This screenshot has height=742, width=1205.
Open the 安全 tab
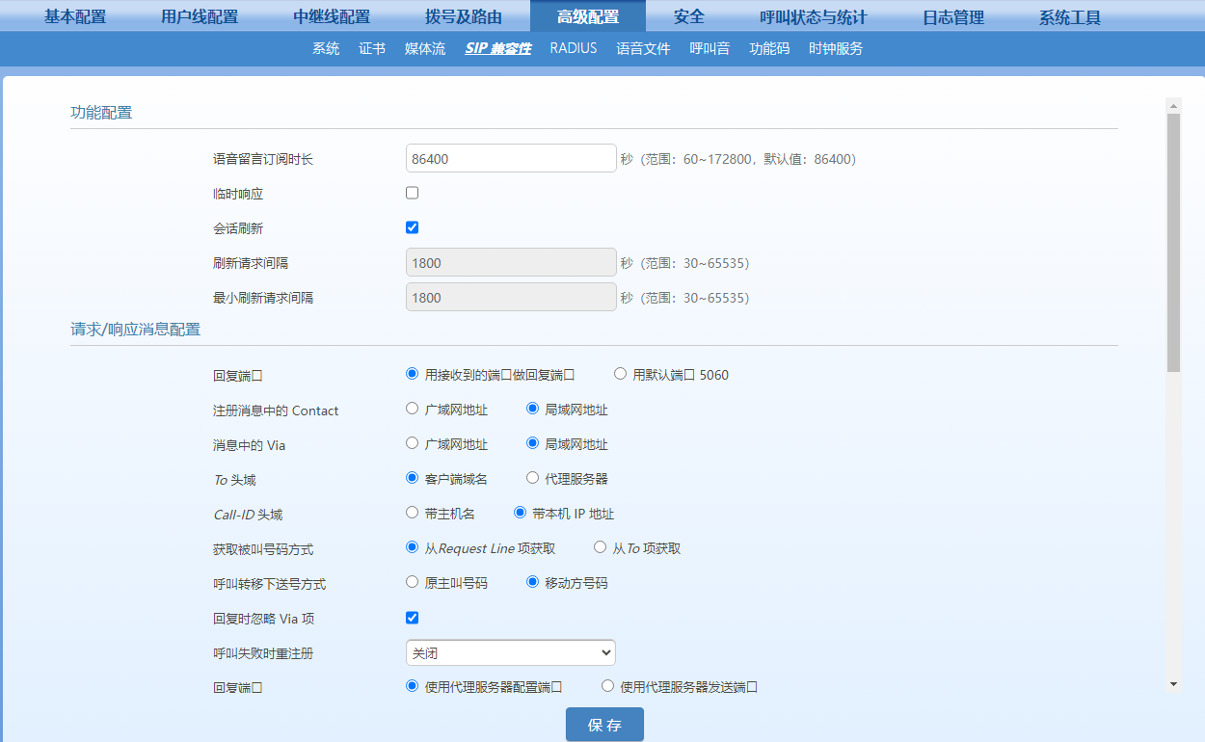click(688, 16)
